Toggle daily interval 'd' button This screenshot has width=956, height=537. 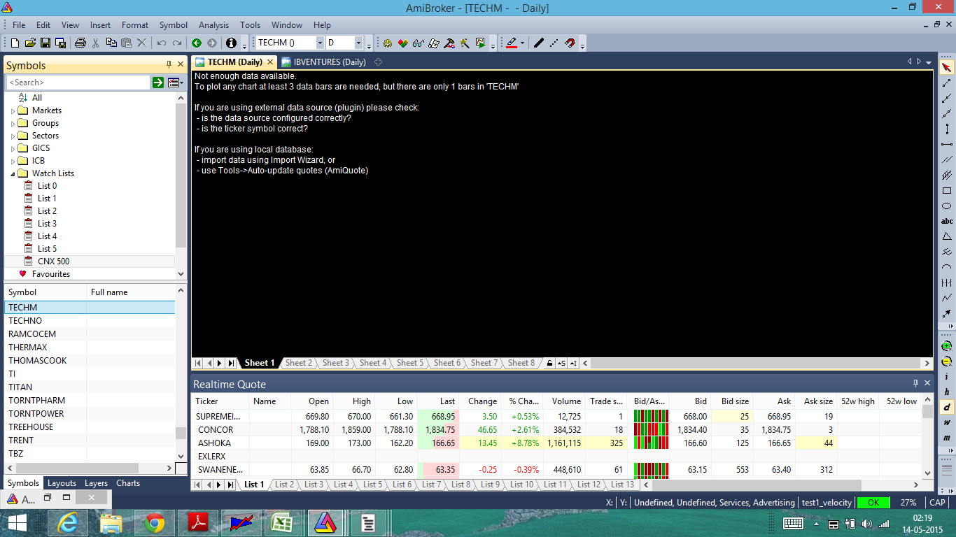click(947, 407)
